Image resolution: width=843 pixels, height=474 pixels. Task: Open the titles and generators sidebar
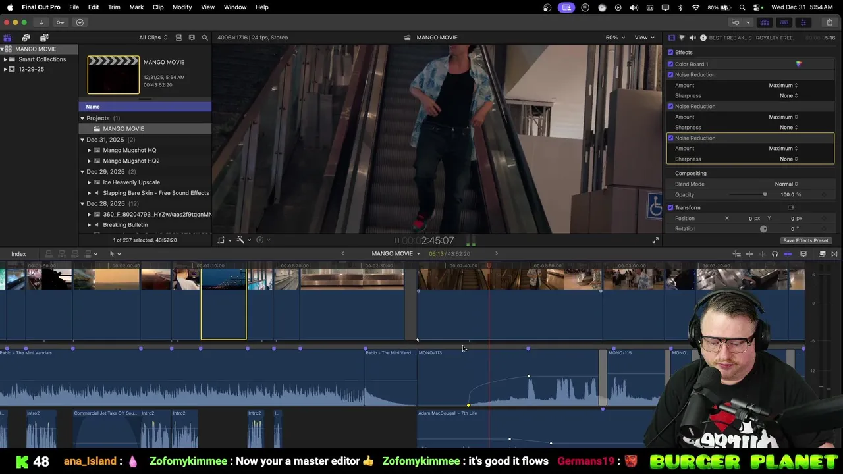pyautogui.click(x=44, y=38)
